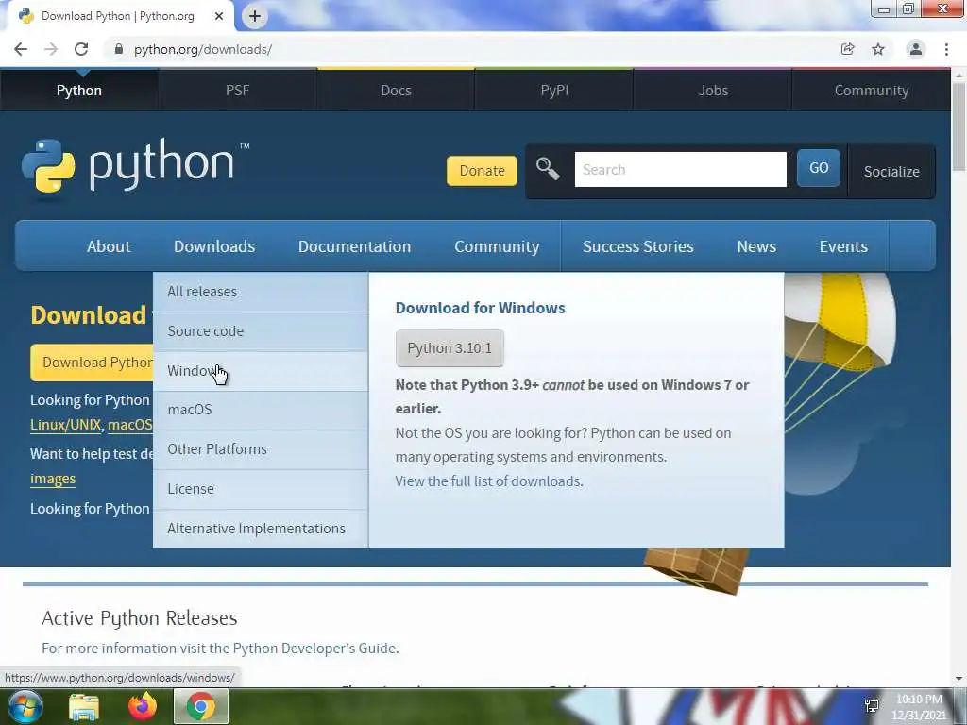Switch to the Docs top tab
967x725 pixels.
click(396, 90)
